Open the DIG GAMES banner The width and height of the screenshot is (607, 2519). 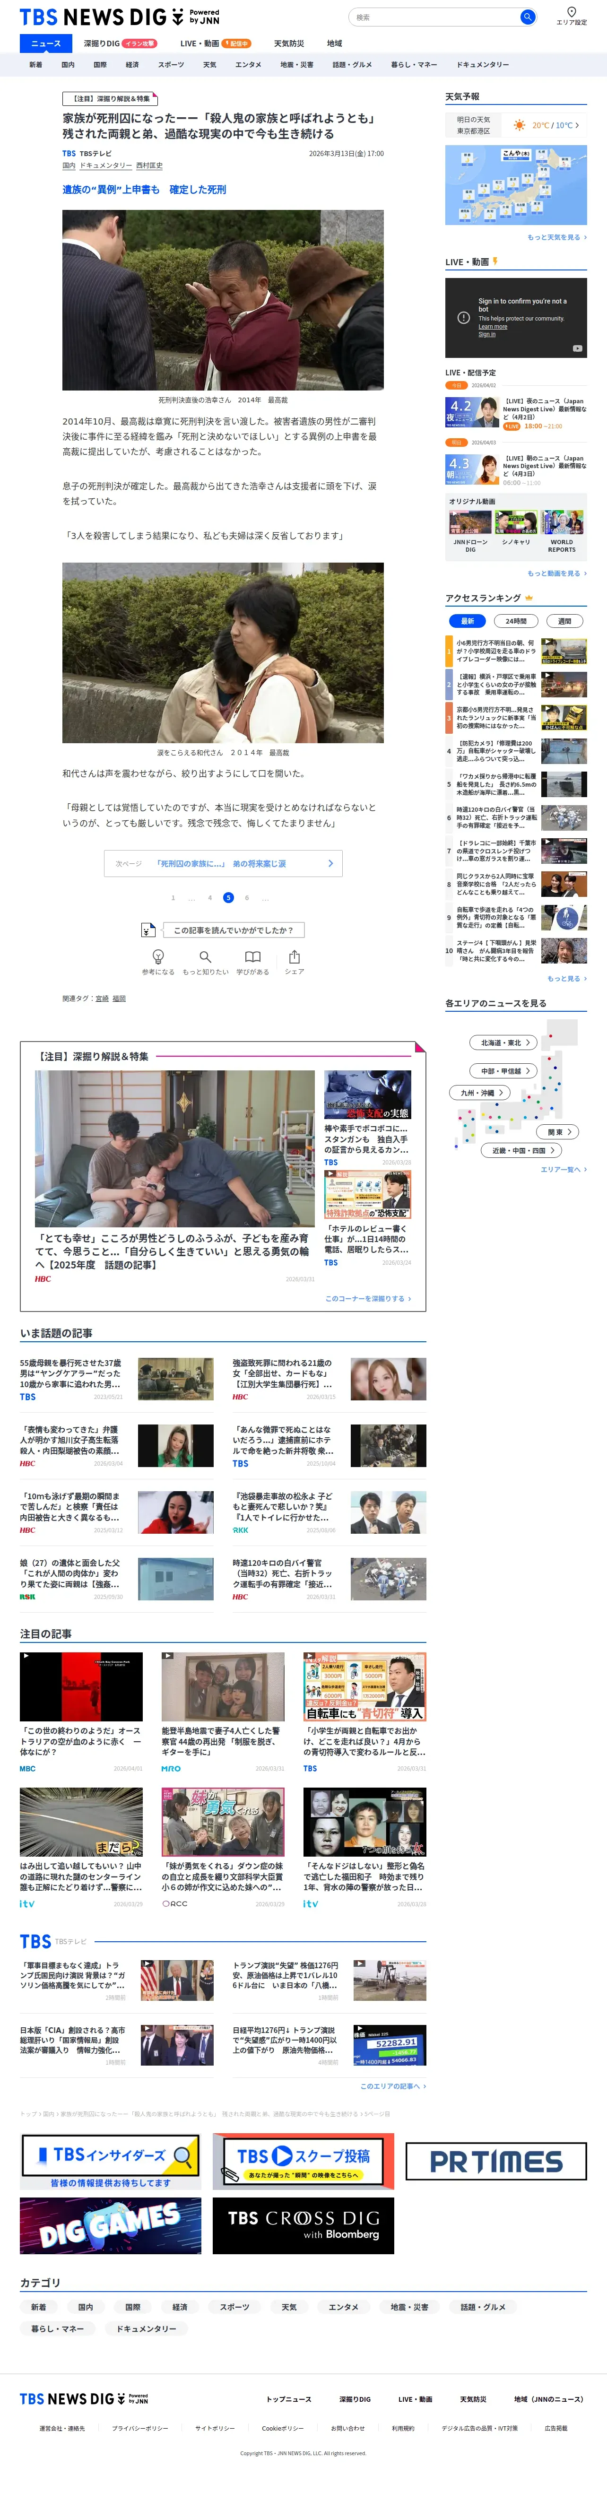111,2226
